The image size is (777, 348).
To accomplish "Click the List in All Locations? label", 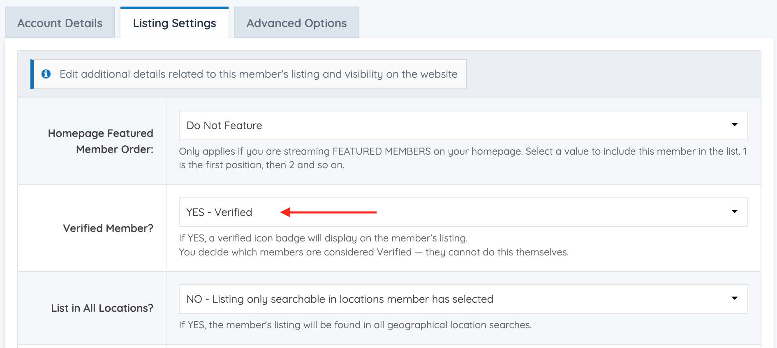I will 102,308.
